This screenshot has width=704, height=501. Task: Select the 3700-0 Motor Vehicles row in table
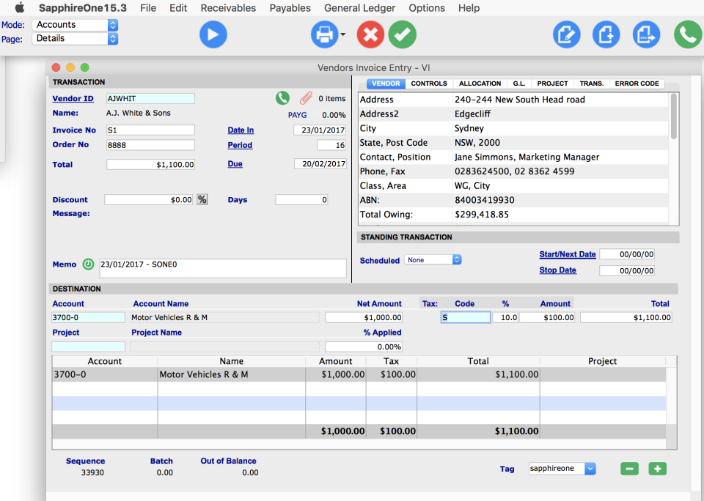click(359, 374)
